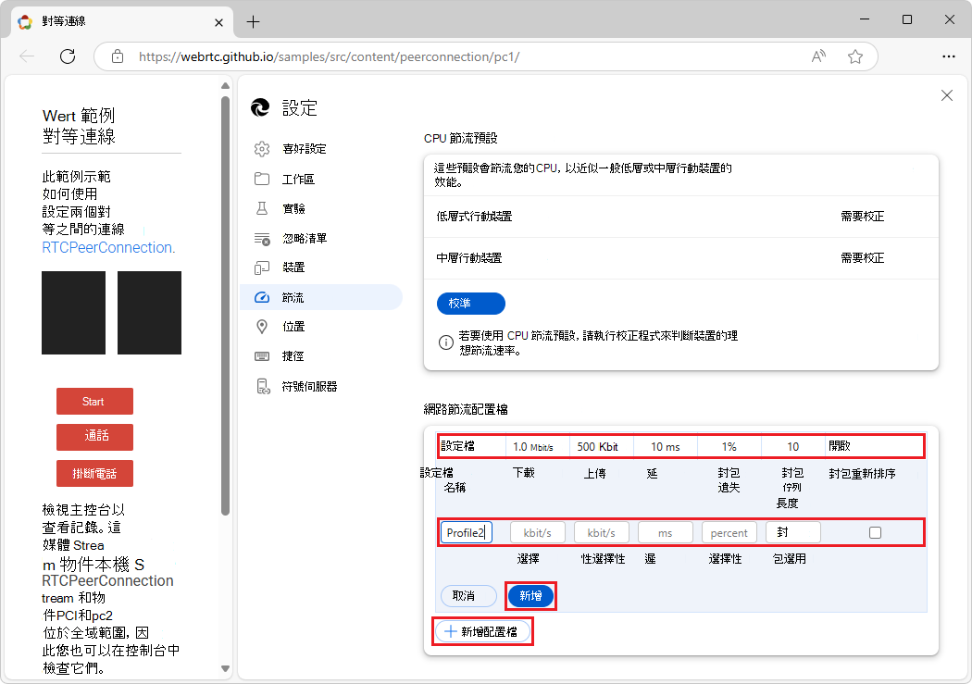Open the 符號伺服器 symbol server icon
The height and width of the screenshot is (684, 972).
click(263, 385)
